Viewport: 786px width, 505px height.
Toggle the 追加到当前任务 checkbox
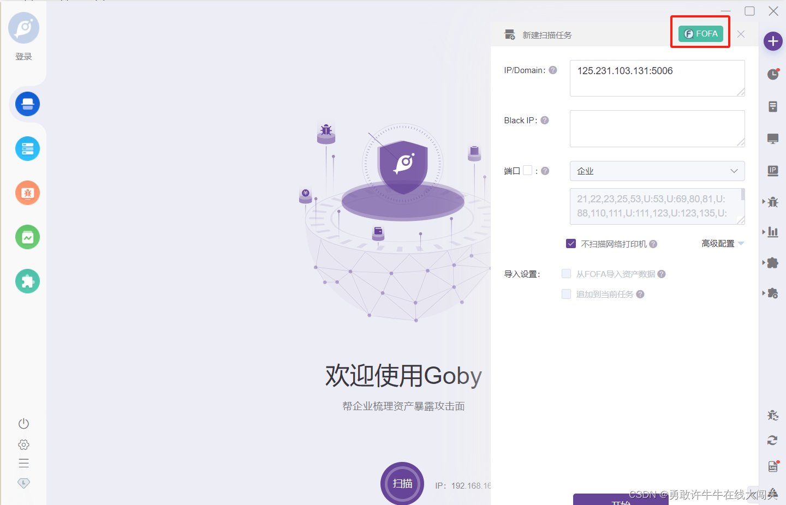coord(566,294)
